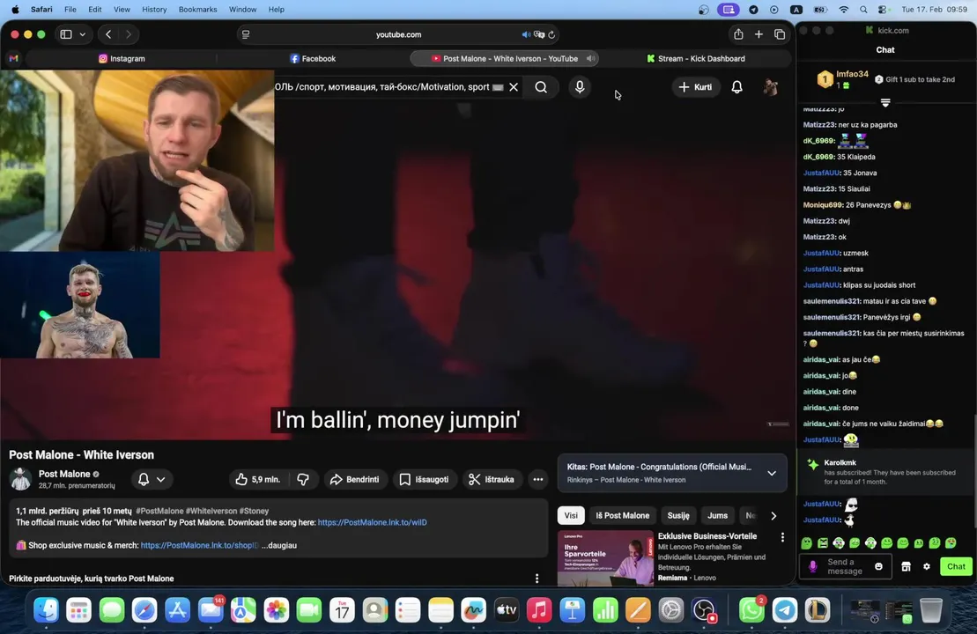This screenshot has width=977, height=634.
Task: Expand the Kitas playlist panel chevron
Action: [x=772, y=474]
